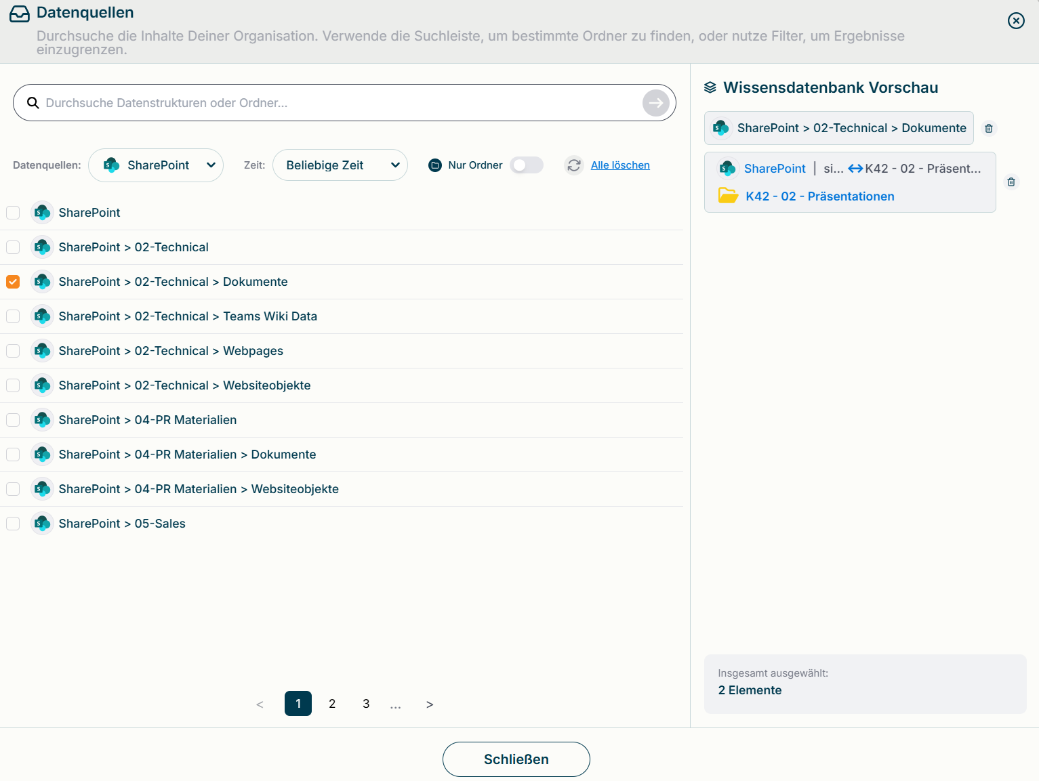
Task: Click the Datenquellen inbox icon in header
Action: [20, 14]
